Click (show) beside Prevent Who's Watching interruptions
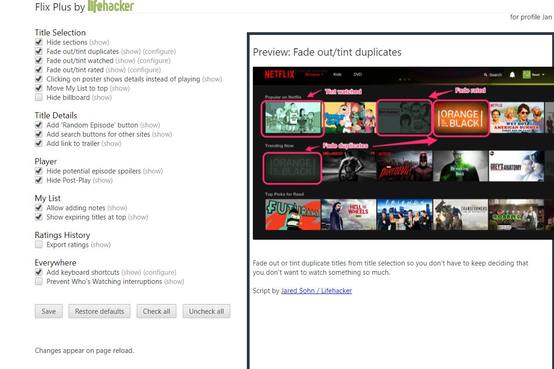 (x=174, y=282)
